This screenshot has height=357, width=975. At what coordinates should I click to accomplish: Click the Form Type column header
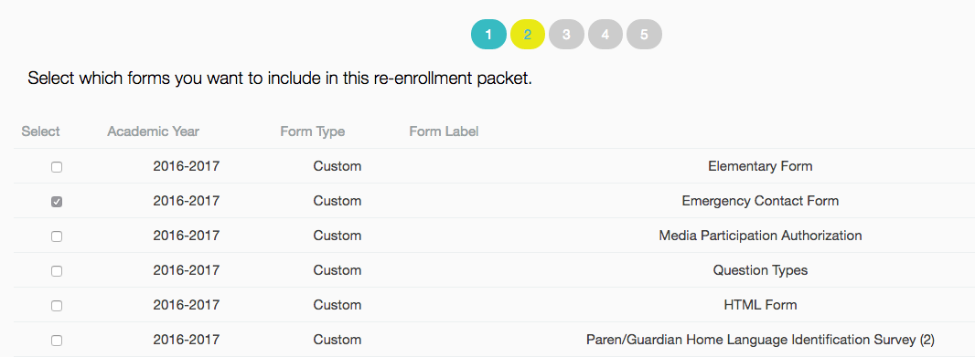[x=312, y=131]
